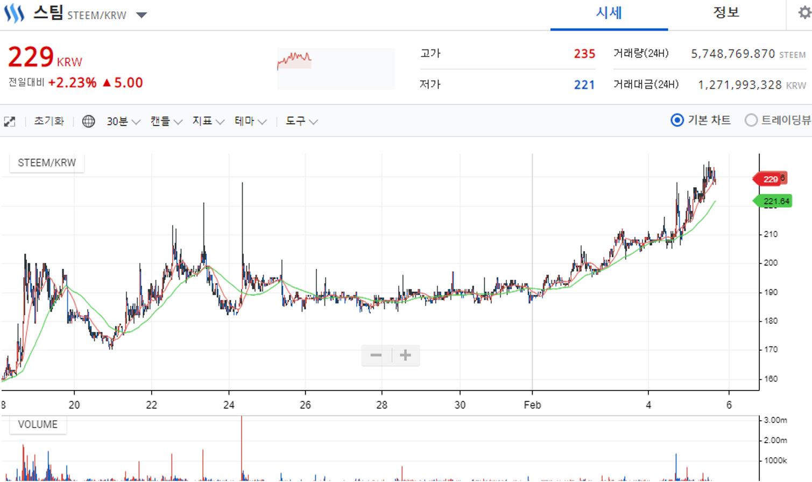
Task: Click the 거래량(24H) label
Action: 641,53
